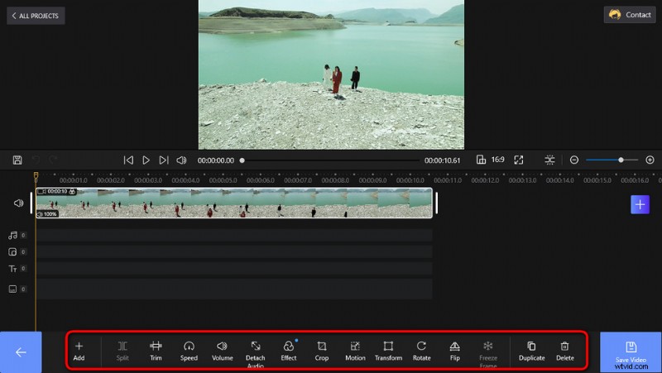662x373 pixels.
Task: Click the Split tool
Action: pyautogui.click(x=122, y=351)
